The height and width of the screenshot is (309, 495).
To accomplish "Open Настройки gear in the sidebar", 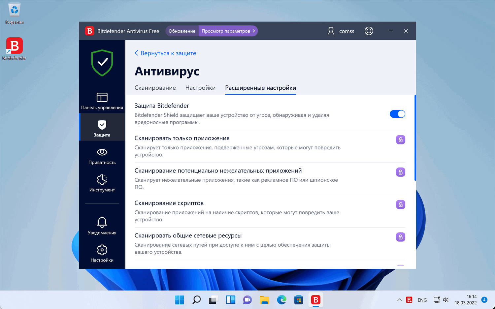I will (102, 253).
